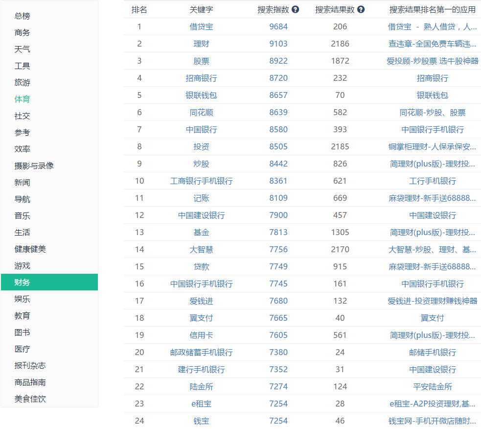The width and height of the screenshot is (481, 429).
Task: Switch to the 天气 category
Action: [22, 49]
